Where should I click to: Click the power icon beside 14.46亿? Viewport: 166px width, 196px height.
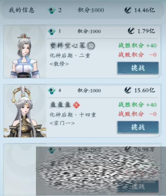click(128, 10)
